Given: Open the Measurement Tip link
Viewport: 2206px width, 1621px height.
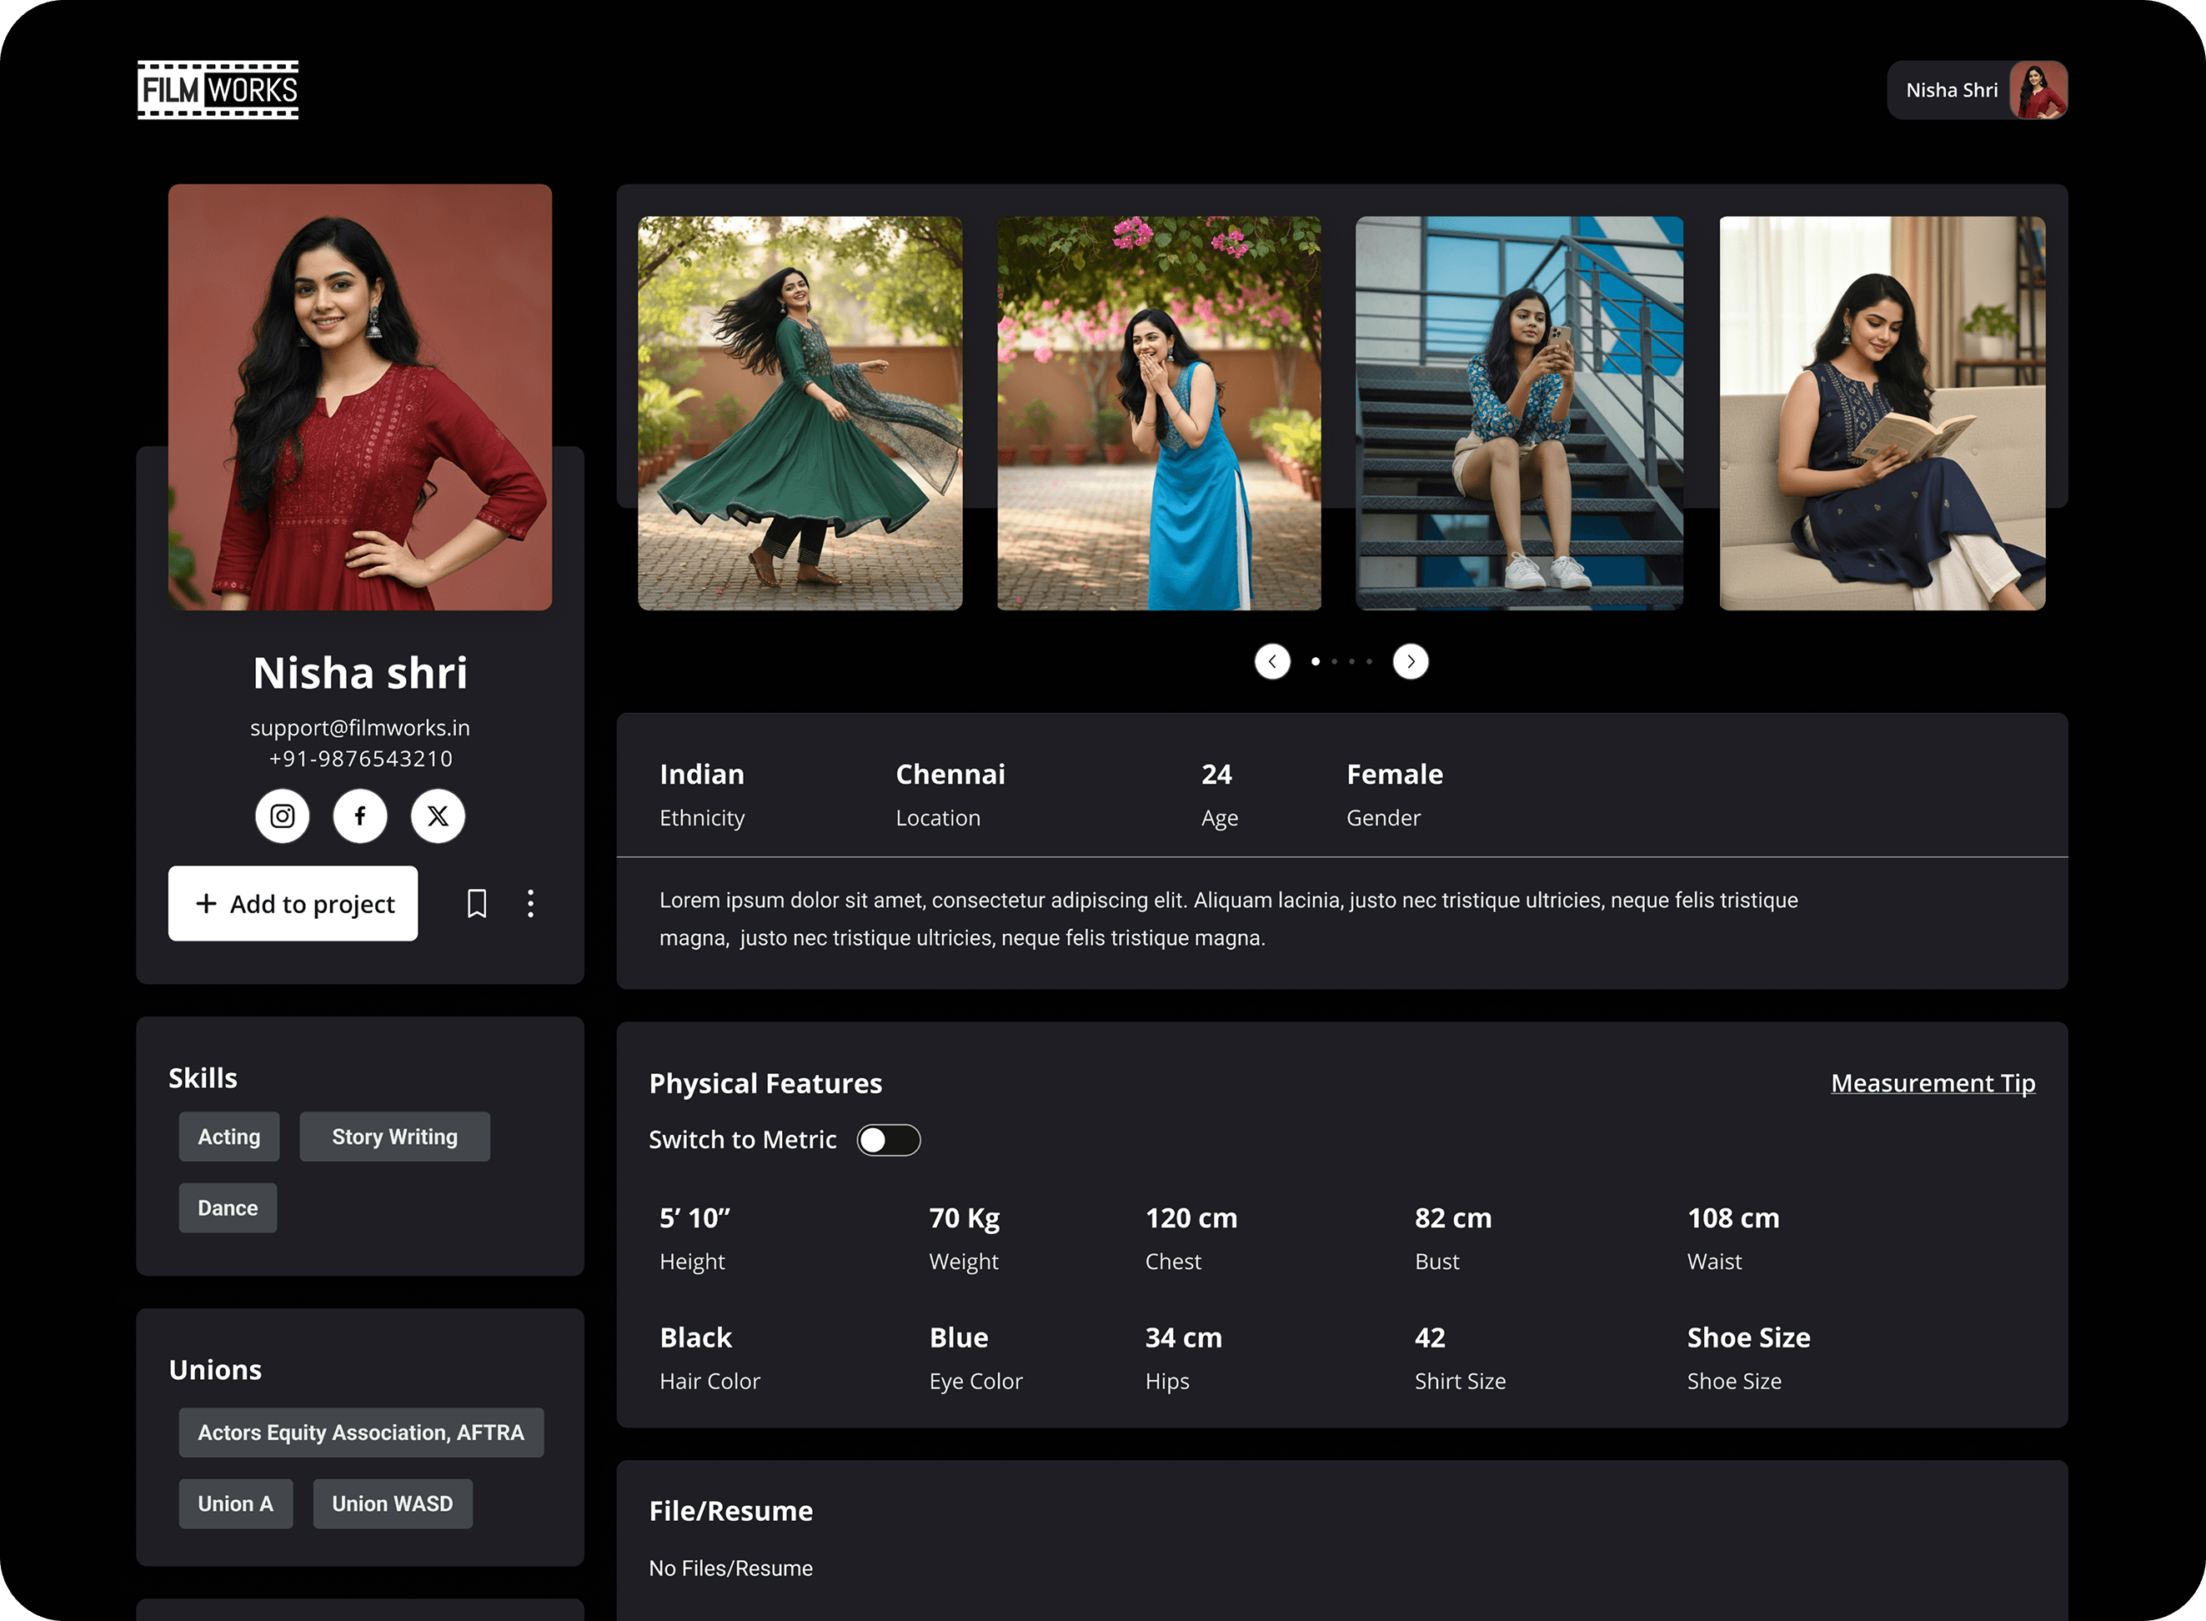Looking at the screenshot, I should (x=1933, y=1082).
